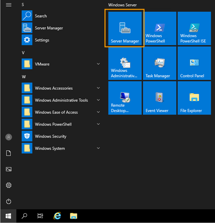Viewport: 215px width, 223px height.
Task: Expand the Windows PowerShell folder chevron
Action: pyautogui.click(x=98, y=124)
